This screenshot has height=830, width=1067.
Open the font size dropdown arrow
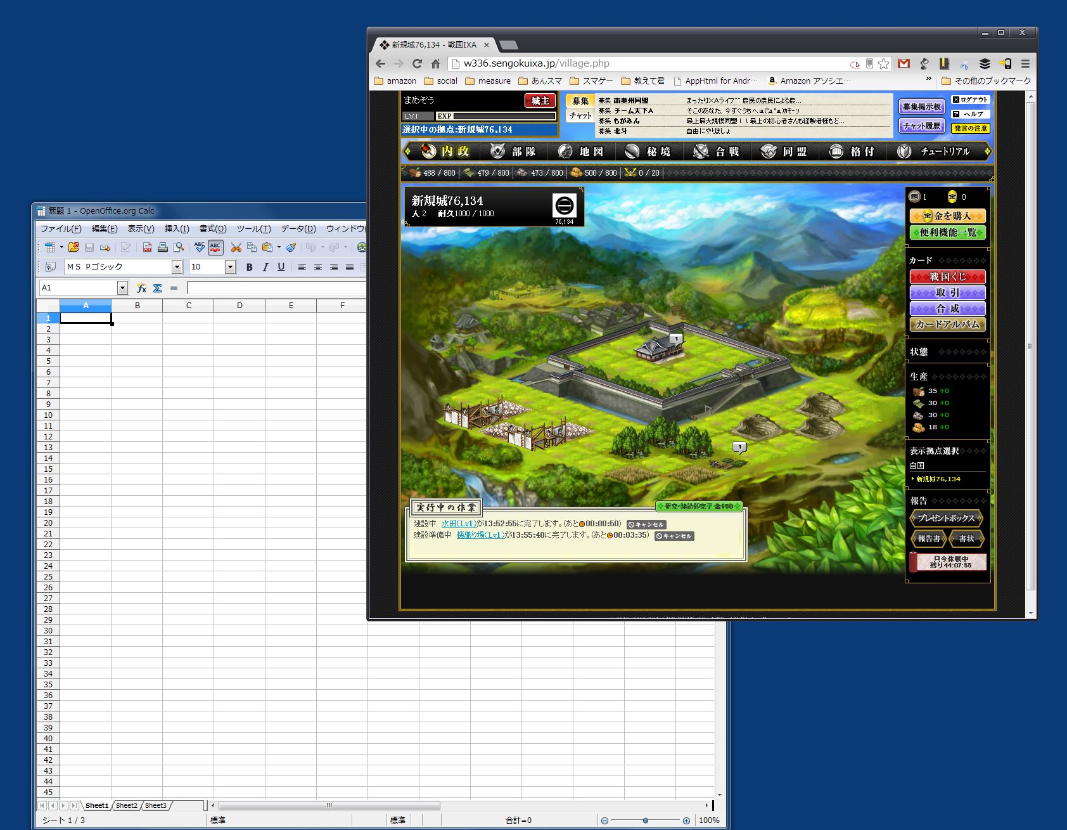tap(231, 267)
